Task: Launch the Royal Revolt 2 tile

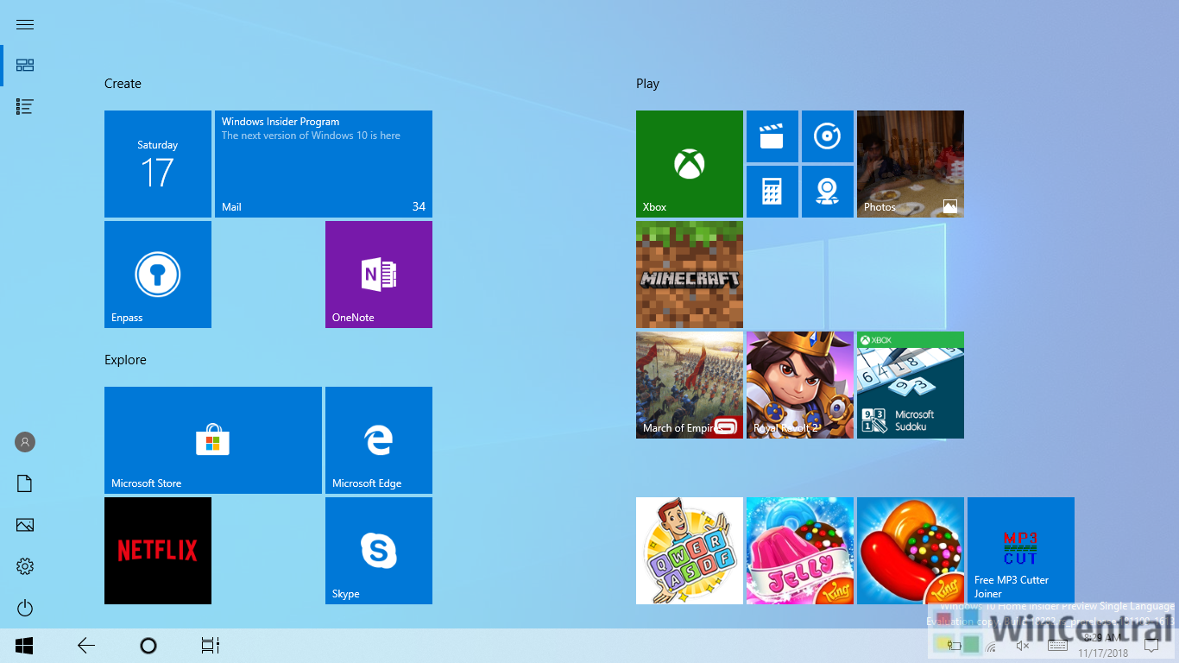Action: tap(800, 385)
